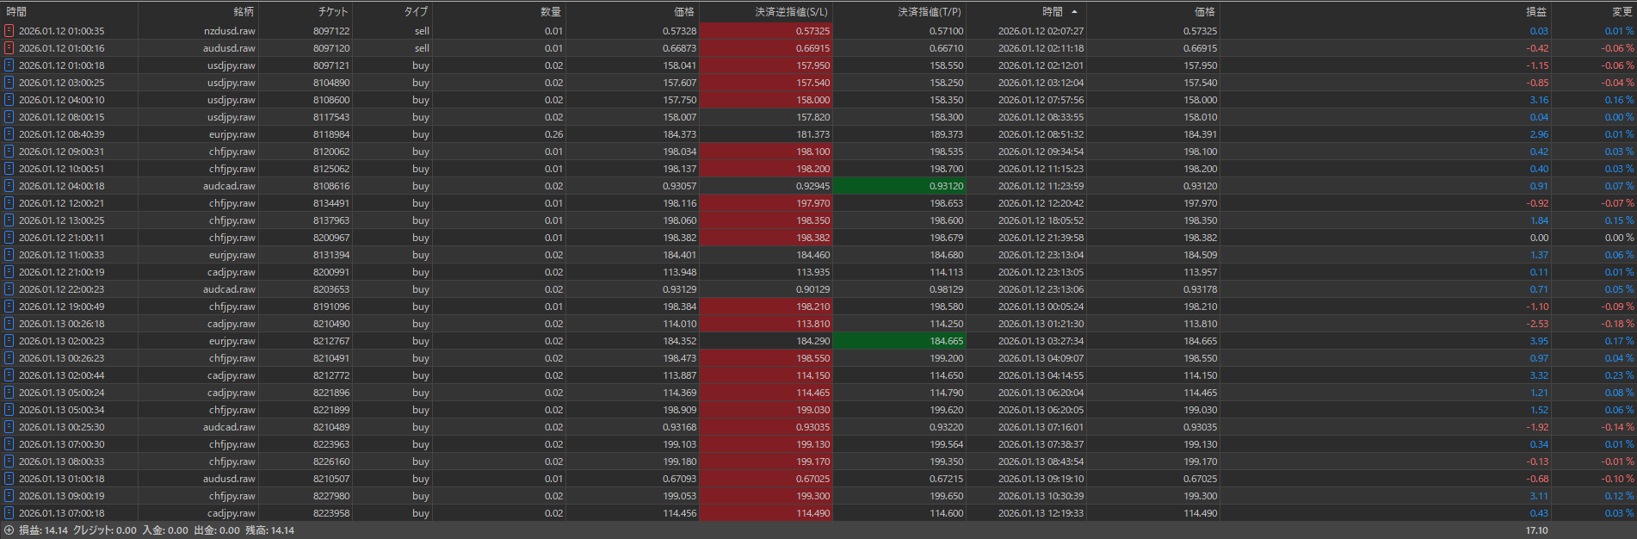Screen dimensions: 1637x539
Task: Click the 残高: 14.14 balance summary
Action: click(x=269, y=530)
